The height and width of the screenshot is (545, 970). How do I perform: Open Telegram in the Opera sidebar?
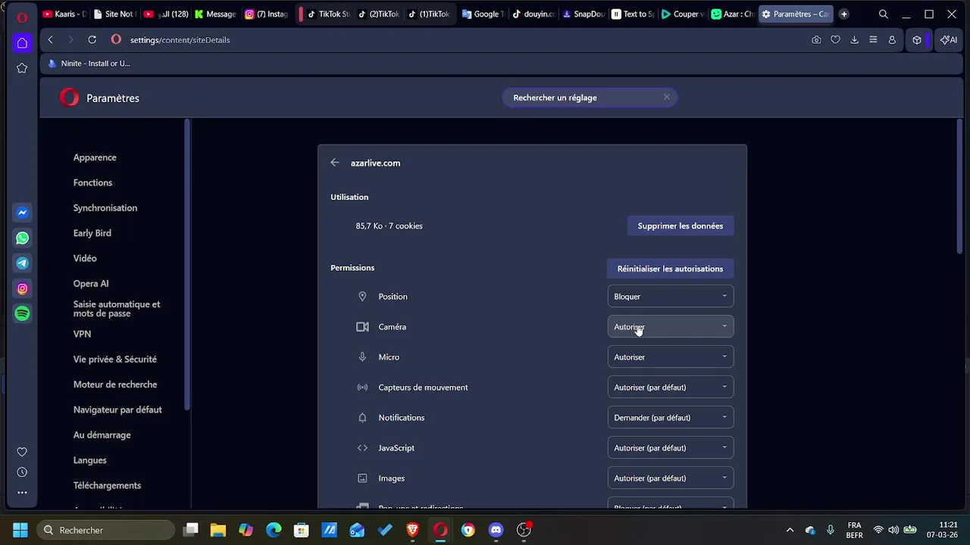[22, 263]
